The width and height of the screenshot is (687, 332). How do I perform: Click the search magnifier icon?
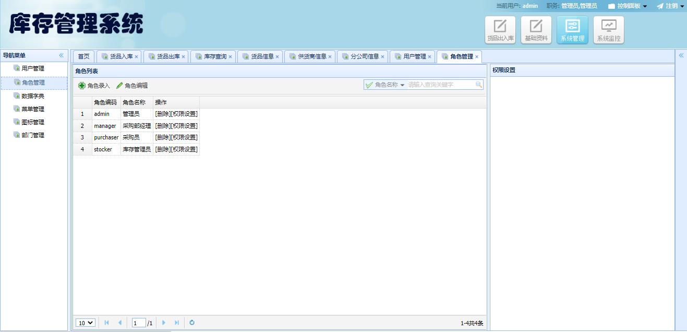pos(478,85)
